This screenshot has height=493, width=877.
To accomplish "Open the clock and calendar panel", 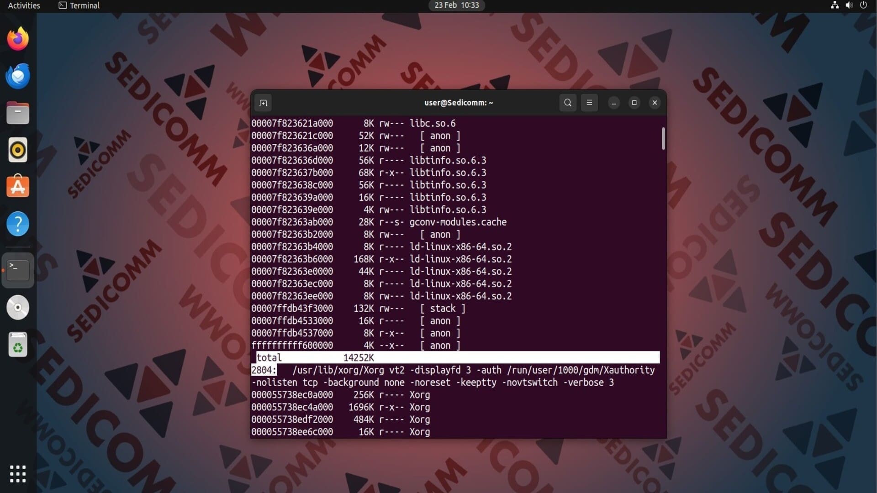I will click(456, 5).
